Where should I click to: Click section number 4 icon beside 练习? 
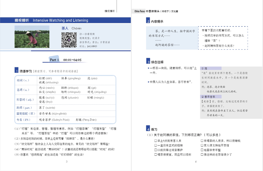(148, 129)
